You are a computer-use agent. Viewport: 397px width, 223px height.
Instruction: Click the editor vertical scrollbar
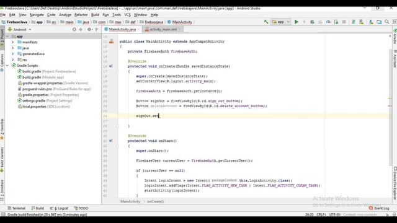point(390,107)
